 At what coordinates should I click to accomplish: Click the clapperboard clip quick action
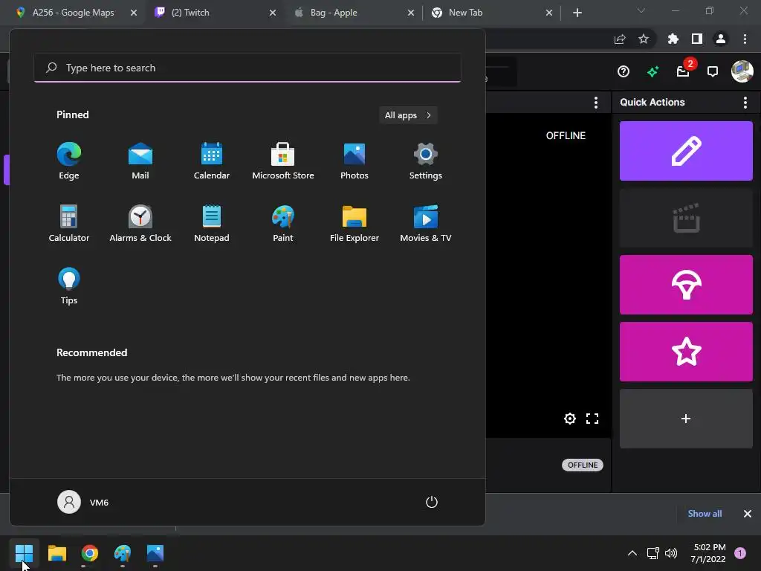click(686, 218)
